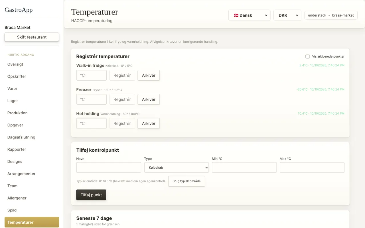Open Arrangementer in the sidebar
The height and width of the screenshot is (228, 365).
(x=32, y=174)
